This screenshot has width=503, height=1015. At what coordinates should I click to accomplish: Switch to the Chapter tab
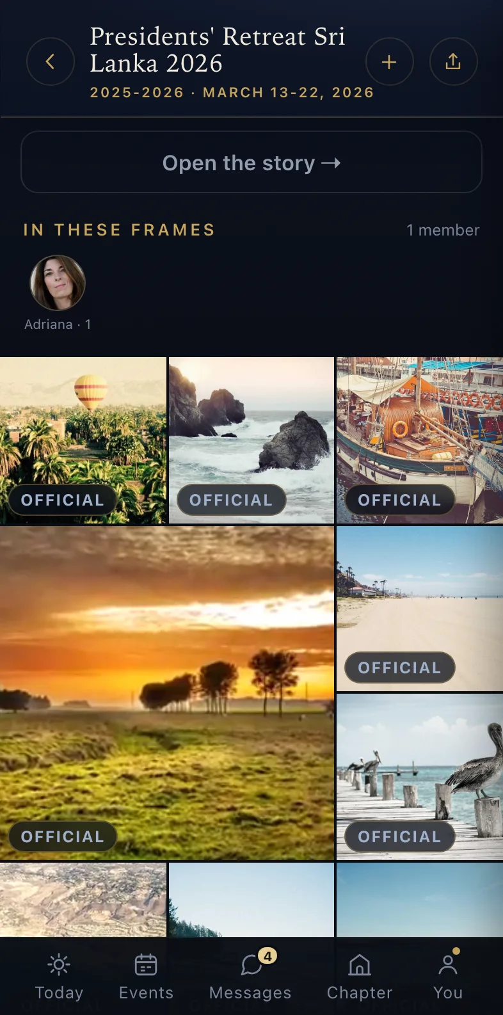coord(360,977)
